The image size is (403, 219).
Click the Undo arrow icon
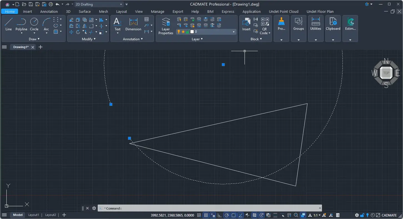(x=57, y=4)
